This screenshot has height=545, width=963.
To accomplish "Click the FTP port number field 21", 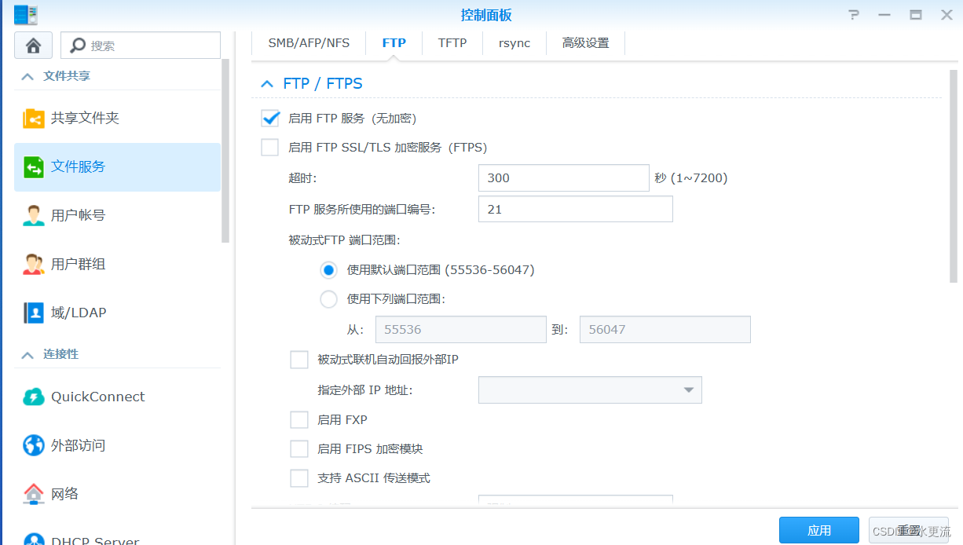I will (576, 210).
